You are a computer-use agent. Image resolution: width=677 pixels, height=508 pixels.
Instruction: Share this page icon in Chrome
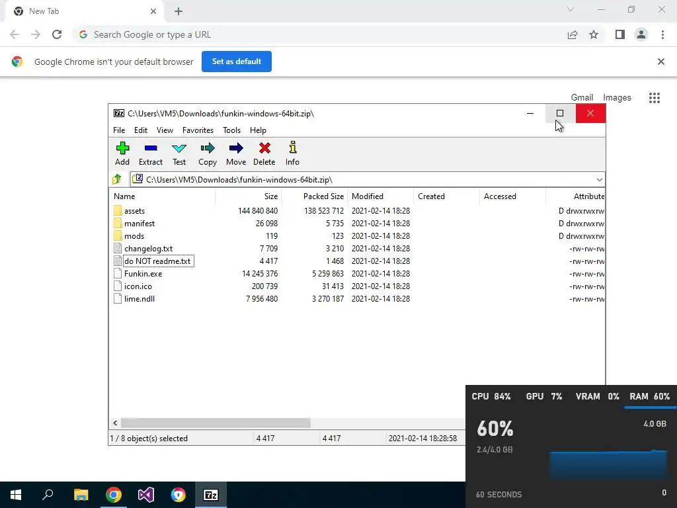pyautogui.click(x=573, y=34)
